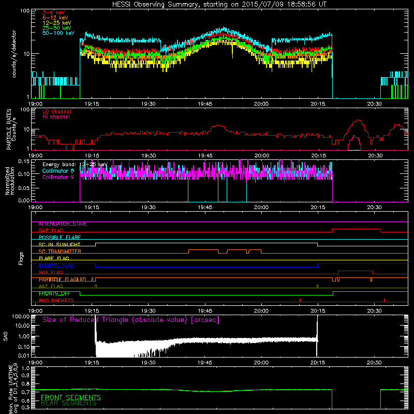Viewport: 414px width, 414px height.
Task: Select the 12-25 keV legend label
Action: click(57, 23)
